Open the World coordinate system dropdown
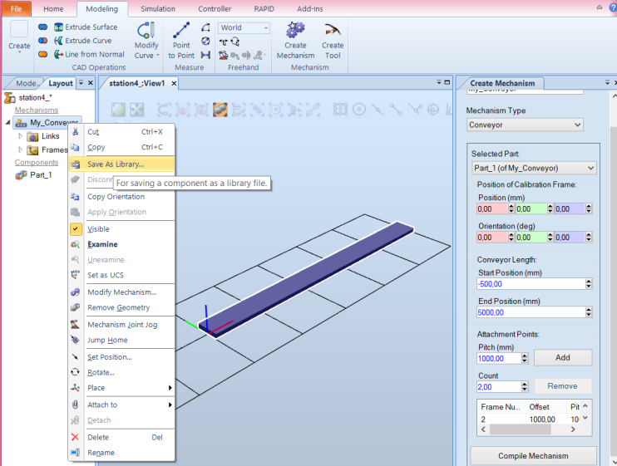The height and width of the screenshot is (466, 617). (244, 27)
